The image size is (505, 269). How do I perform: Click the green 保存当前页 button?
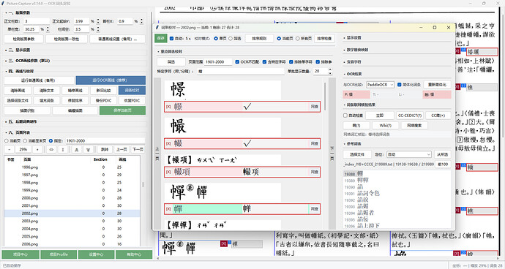point(122,110)
